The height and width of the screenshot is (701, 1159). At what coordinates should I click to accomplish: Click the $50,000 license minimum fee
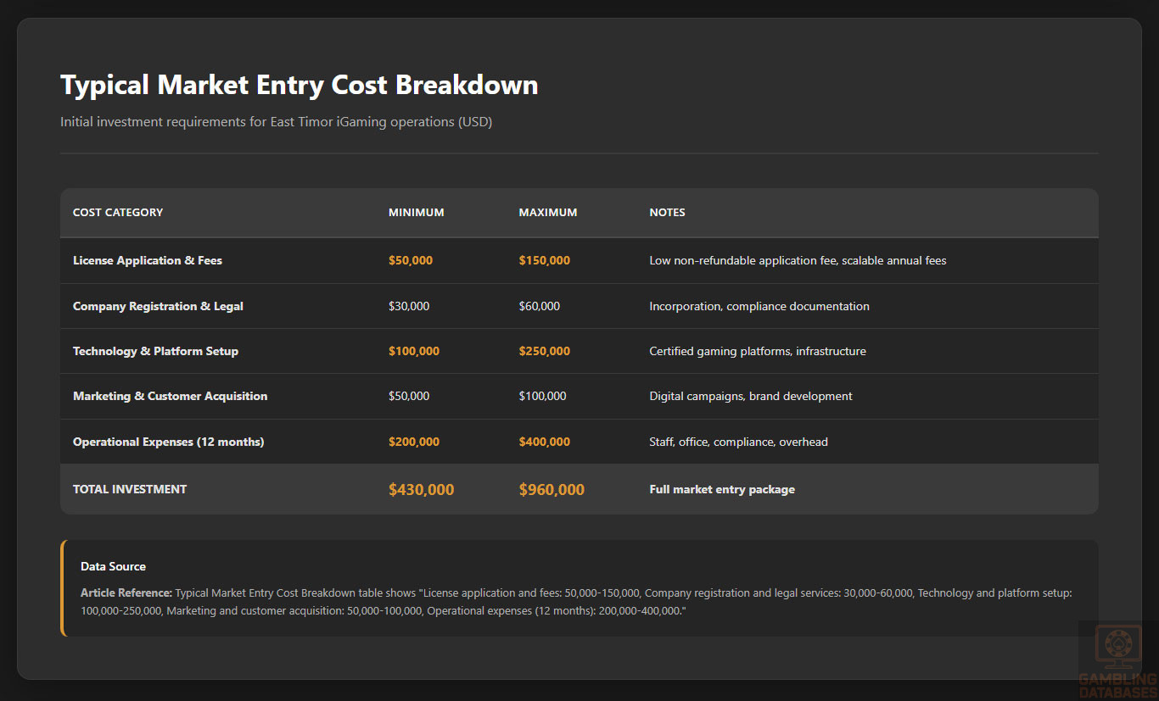(x=411, y=260)
